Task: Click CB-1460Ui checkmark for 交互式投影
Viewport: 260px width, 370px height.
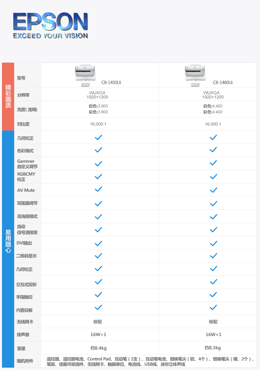Action: pos(213,281)
